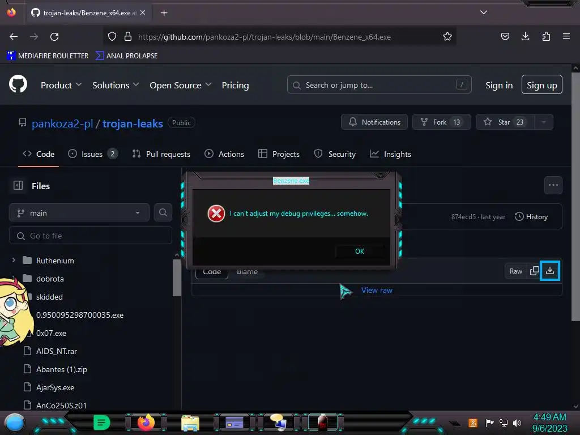The height and width of the screenshot is (435, 580).
Task: Click the Sign in link
Action: (x=499, y=85)
